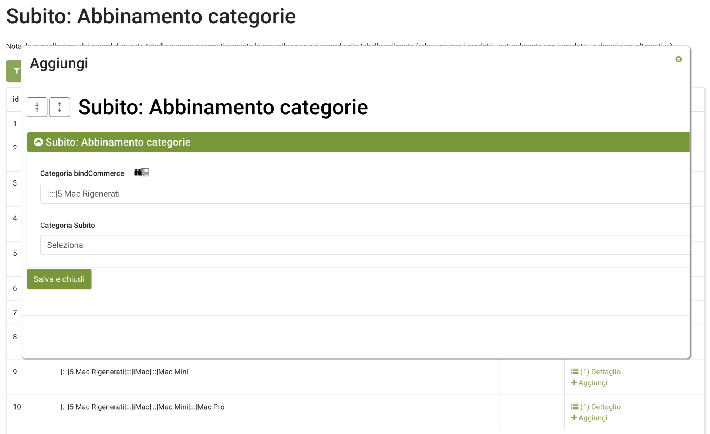Click the Aggiungi link in row 9

(x=592, y=383)
